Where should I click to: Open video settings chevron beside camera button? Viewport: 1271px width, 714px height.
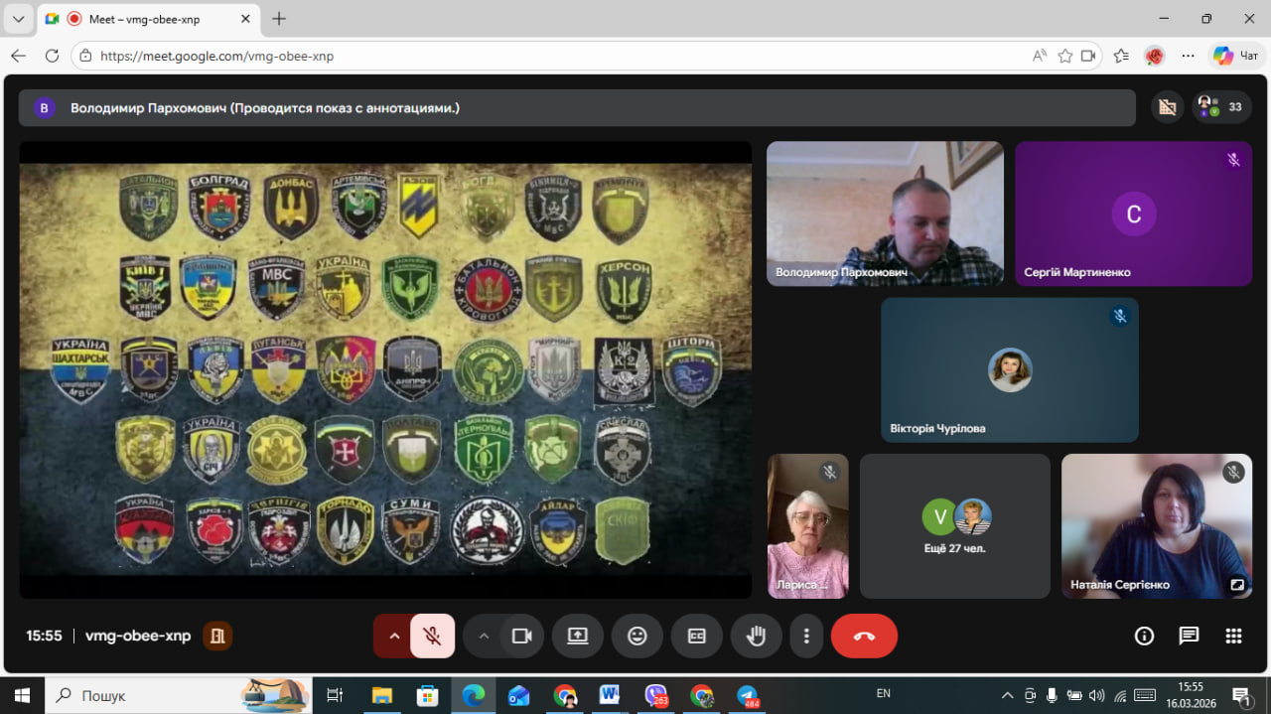pos(484,636)
